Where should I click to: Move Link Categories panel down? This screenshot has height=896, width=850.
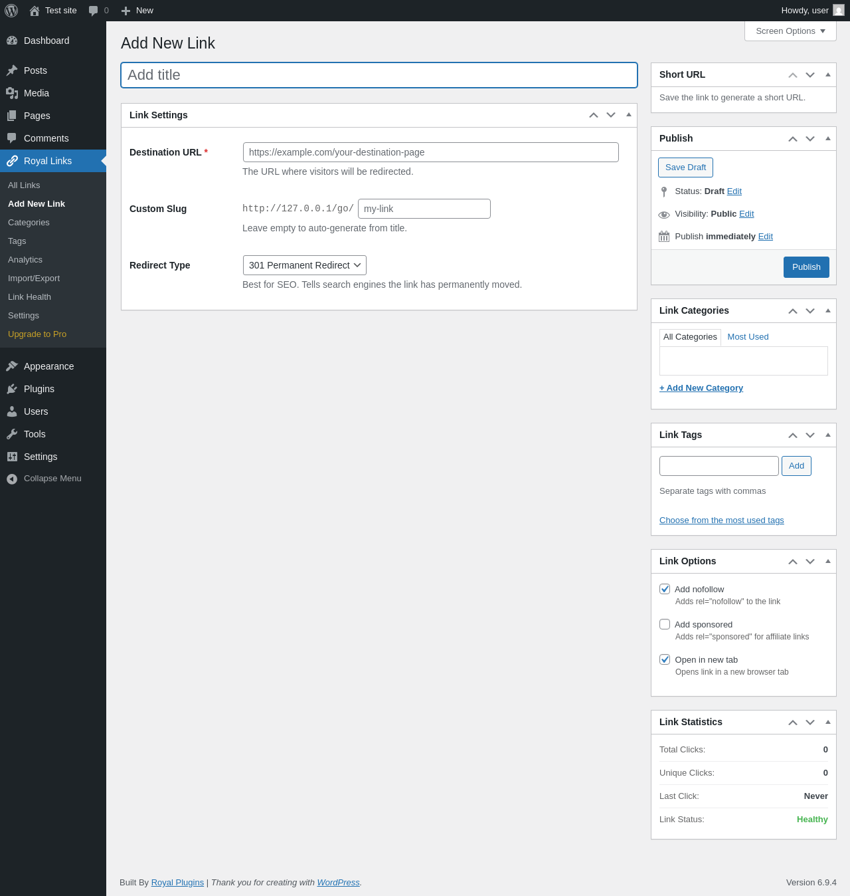click(x=810, y=311)
